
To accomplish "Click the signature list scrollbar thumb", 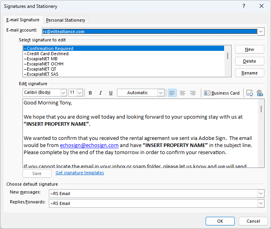I will coord(228,56).
